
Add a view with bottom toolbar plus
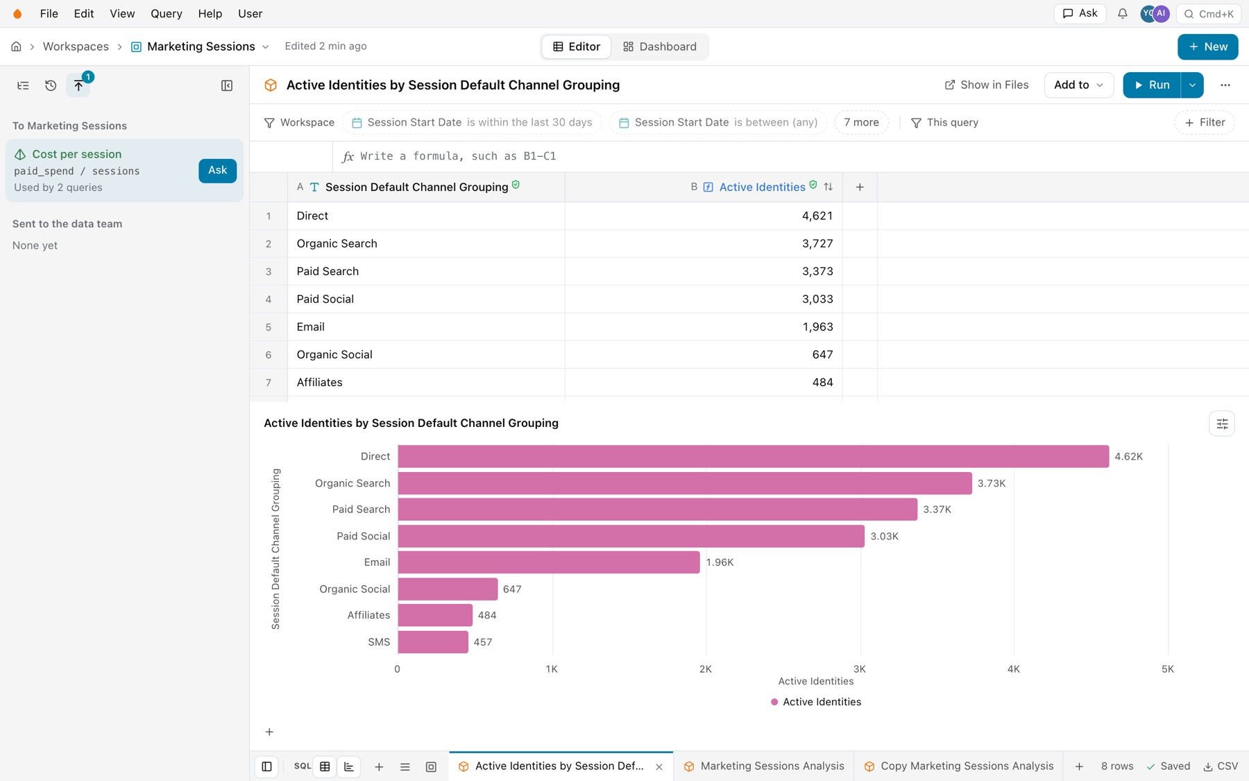coord(379,767)
